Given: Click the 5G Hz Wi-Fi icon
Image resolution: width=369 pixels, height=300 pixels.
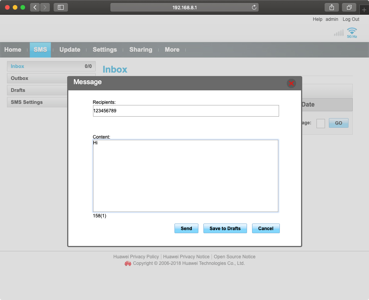Looking at the screenshot, I should coord(351,32).
